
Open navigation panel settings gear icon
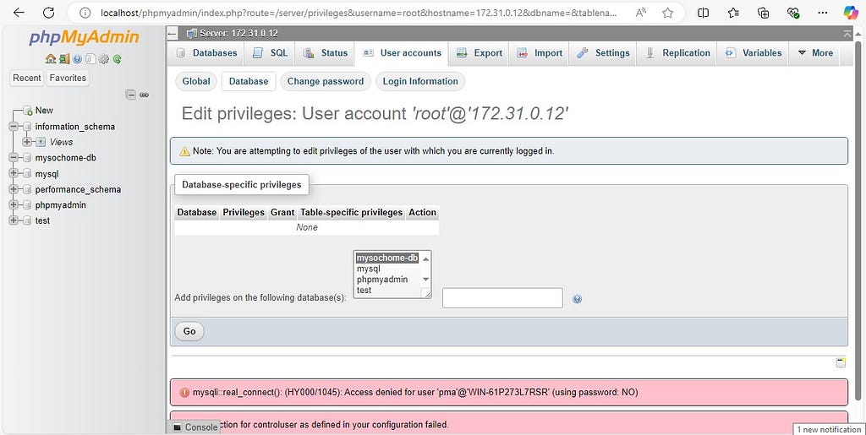click(x=104, y=59)
